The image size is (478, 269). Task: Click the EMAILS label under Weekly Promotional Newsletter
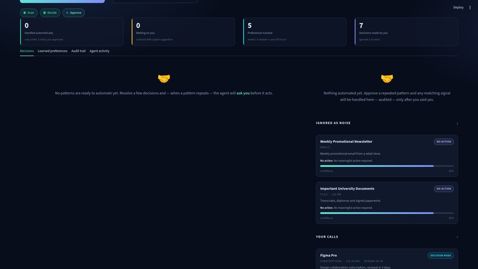pos(325,147)
